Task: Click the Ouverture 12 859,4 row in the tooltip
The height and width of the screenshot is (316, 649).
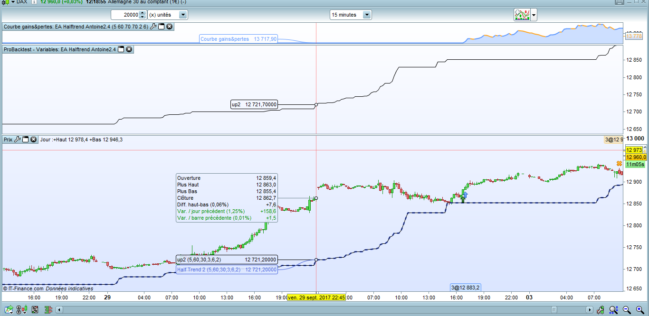Action: [x=227, y=178]
